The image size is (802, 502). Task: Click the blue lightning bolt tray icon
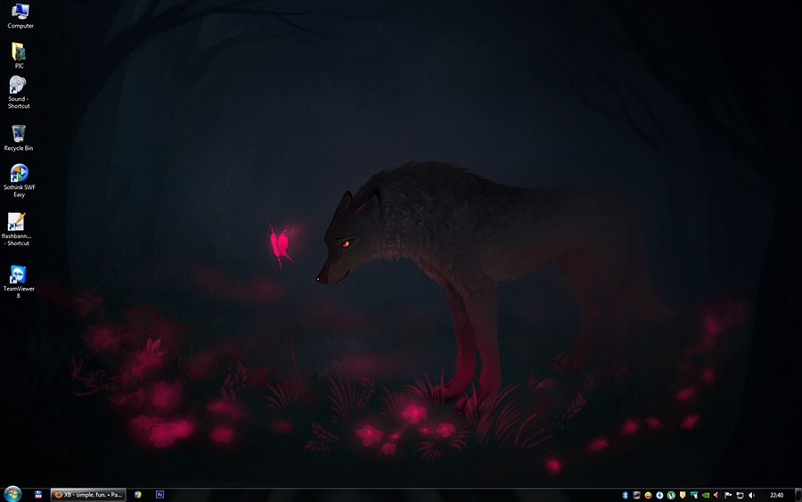tap(659, 495)
